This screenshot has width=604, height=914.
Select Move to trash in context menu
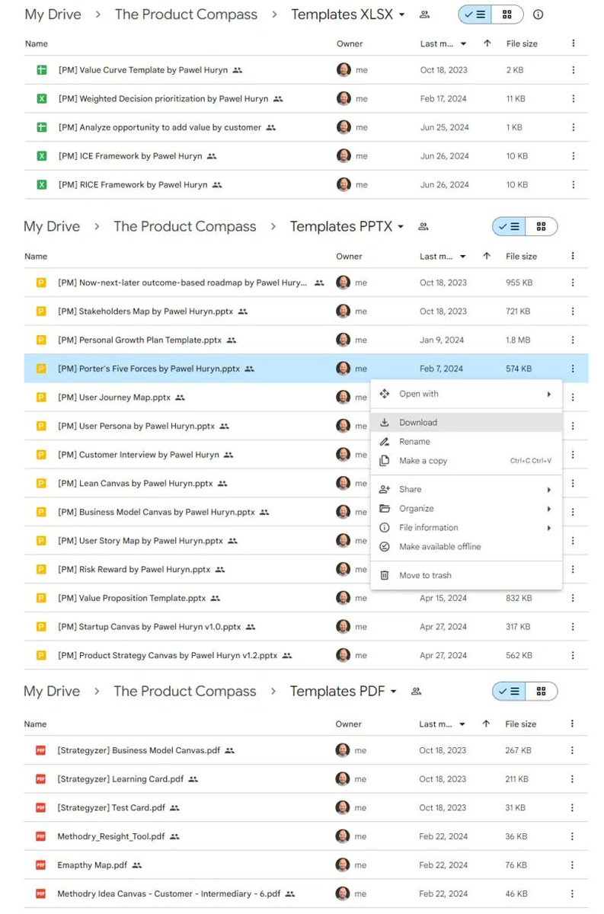click(425, 576)
